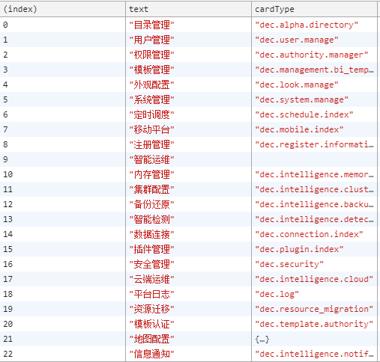Click the "dec.user.manage" cardType value
Image resolution: width=380 pixels, height=362 pixels.
click(297, 40)
